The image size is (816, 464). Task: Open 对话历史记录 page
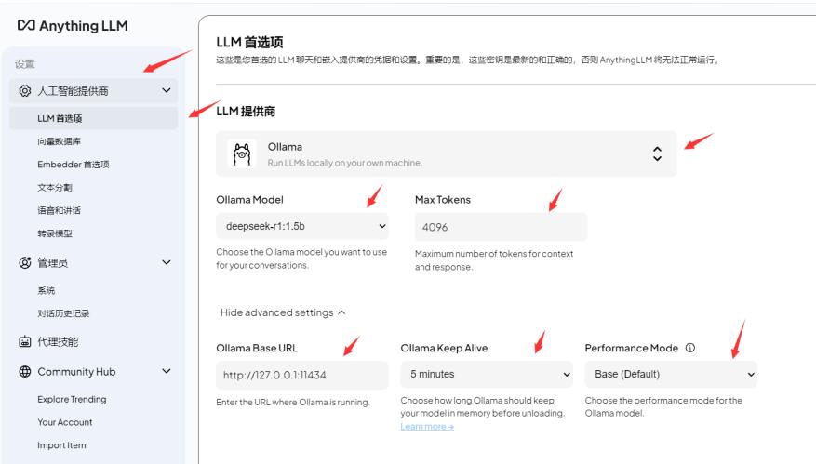tap(63, 313)
